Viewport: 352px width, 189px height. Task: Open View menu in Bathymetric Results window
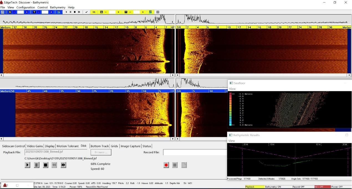[232, 141]
